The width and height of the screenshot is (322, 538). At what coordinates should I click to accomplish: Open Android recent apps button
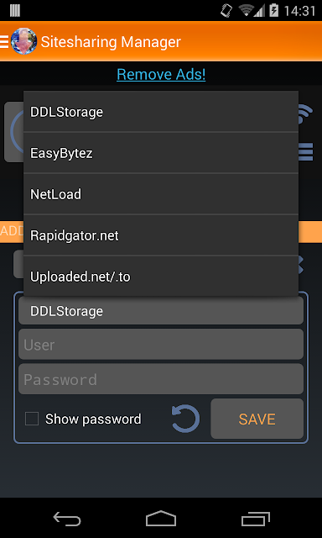click(256, 519)
